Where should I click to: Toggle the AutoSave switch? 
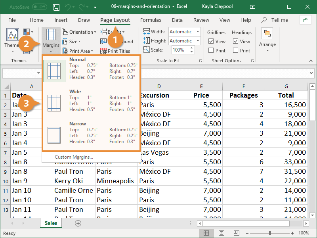[x=40, y=7]
